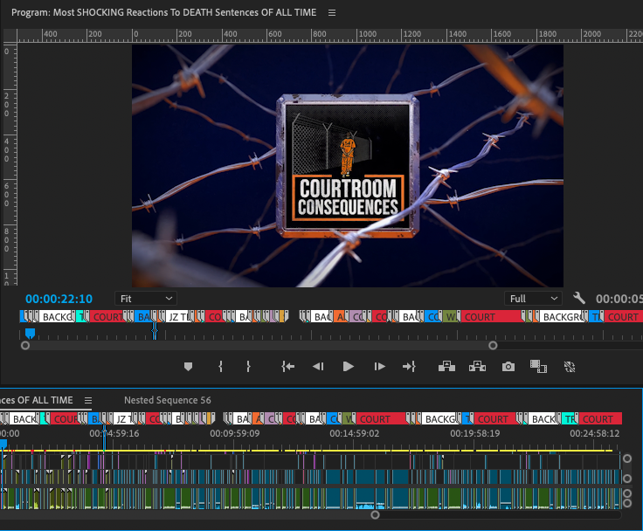This screenshot has width=643, height=531.
Task: Go to Out point
Action: (409, 366)
